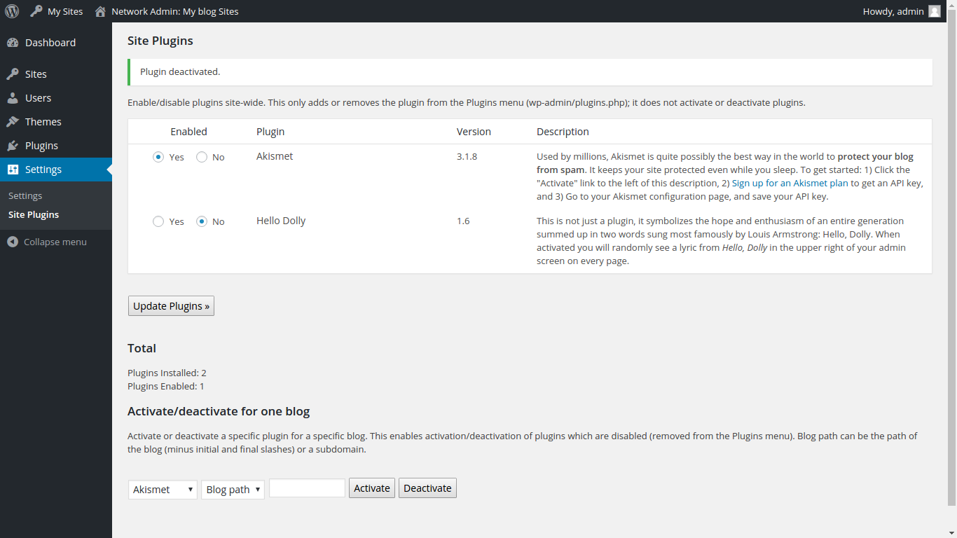Screen dimensions: 957x538
Task: Select Yes for Akismet
Action: coord(158,157)
